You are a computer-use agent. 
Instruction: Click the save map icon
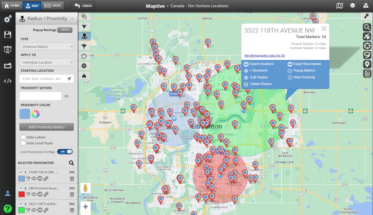click(7, 35)
